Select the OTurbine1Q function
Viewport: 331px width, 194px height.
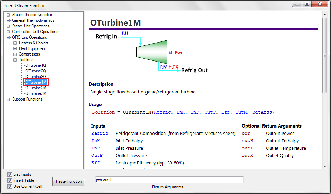(x=35, y=65)
